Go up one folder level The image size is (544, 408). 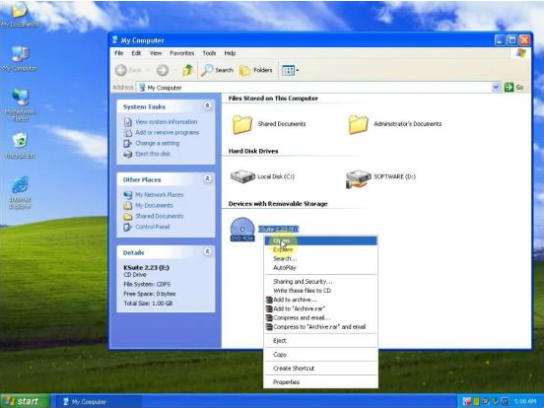pos(187,70)
